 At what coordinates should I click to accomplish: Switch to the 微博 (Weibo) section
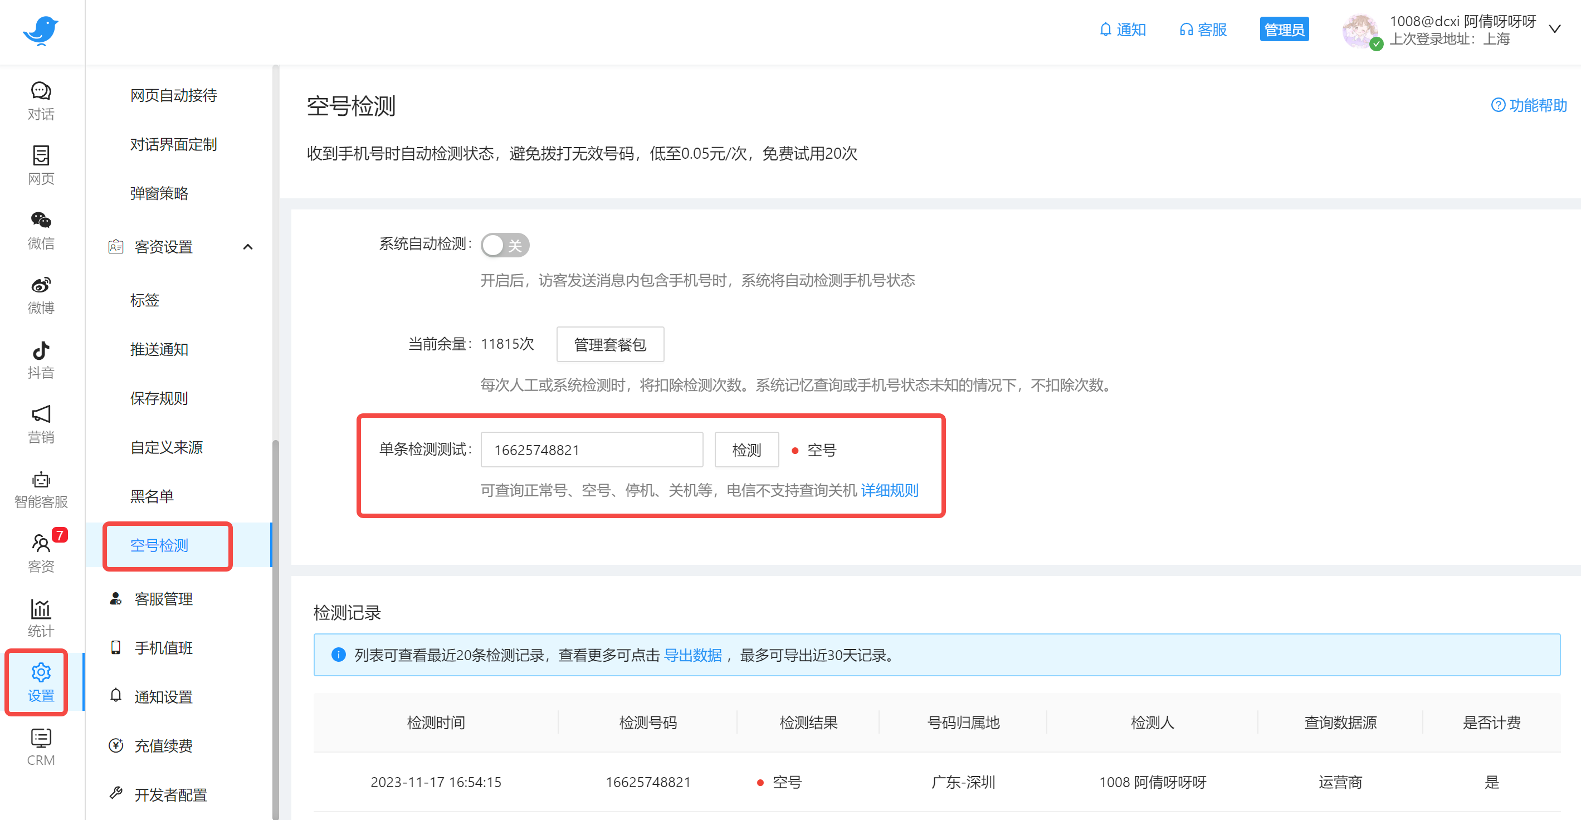coord(41,295)
